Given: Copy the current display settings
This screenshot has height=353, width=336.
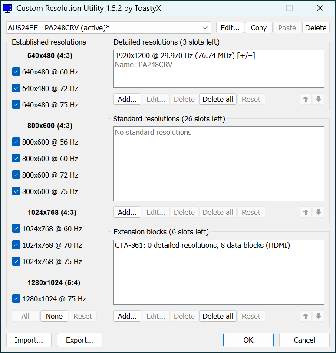Looking at the screenshot, I should 258,27.
